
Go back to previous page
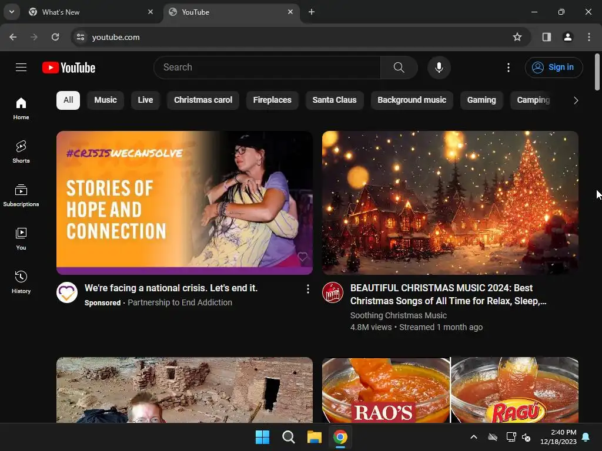pyautogui.click(x=13, y=37)
